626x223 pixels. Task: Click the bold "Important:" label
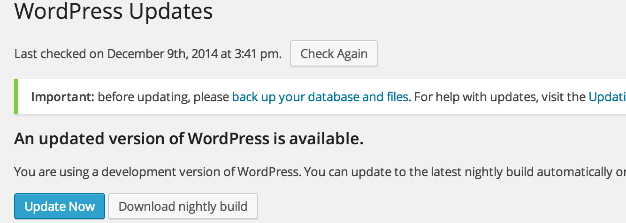tap(63, 97)
